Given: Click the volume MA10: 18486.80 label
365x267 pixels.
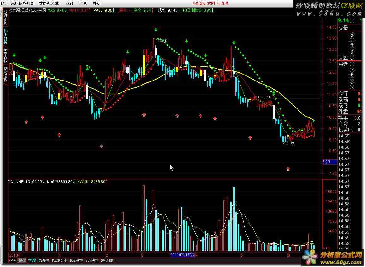Looking at the screenshot, I should click(92, 181).
